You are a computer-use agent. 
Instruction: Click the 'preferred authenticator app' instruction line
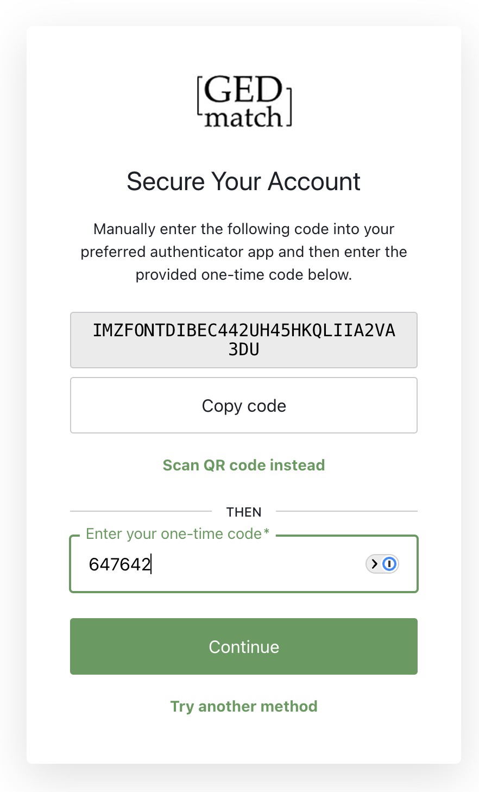244,252
